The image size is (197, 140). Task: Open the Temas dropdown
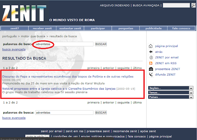pos(171,92)
